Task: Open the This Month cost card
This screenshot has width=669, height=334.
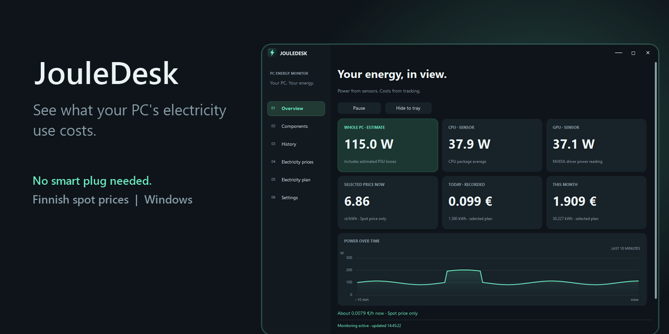Action: click(x=596, y=202)
